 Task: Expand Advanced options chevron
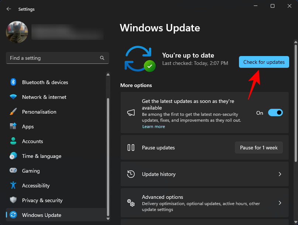click(280, 203)
